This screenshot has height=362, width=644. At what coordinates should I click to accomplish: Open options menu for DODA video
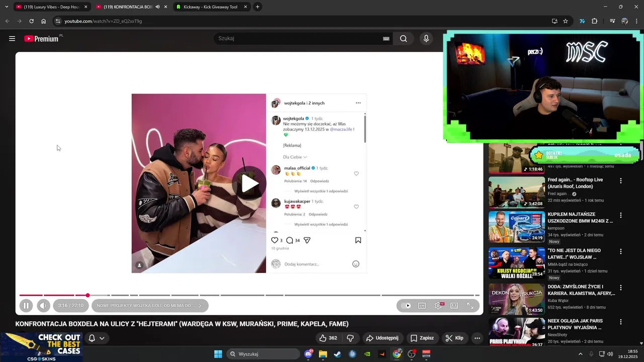pyautogui.click(x=620, y=288)
